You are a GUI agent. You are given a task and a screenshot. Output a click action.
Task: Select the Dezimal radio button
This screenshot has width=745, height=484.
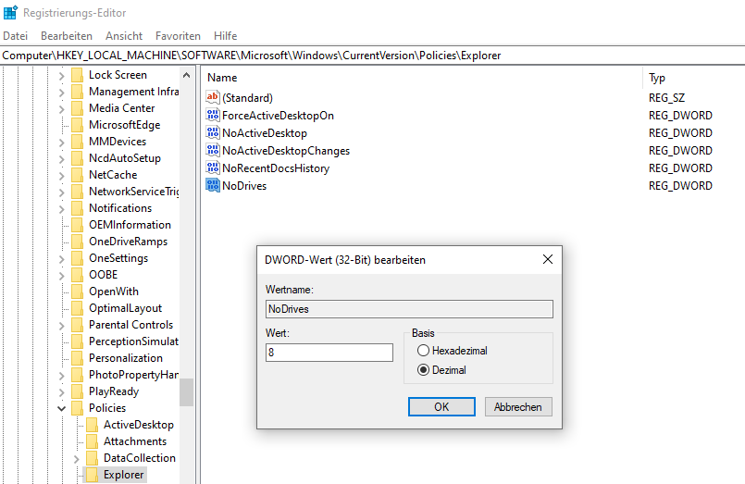tap(423, 370)
